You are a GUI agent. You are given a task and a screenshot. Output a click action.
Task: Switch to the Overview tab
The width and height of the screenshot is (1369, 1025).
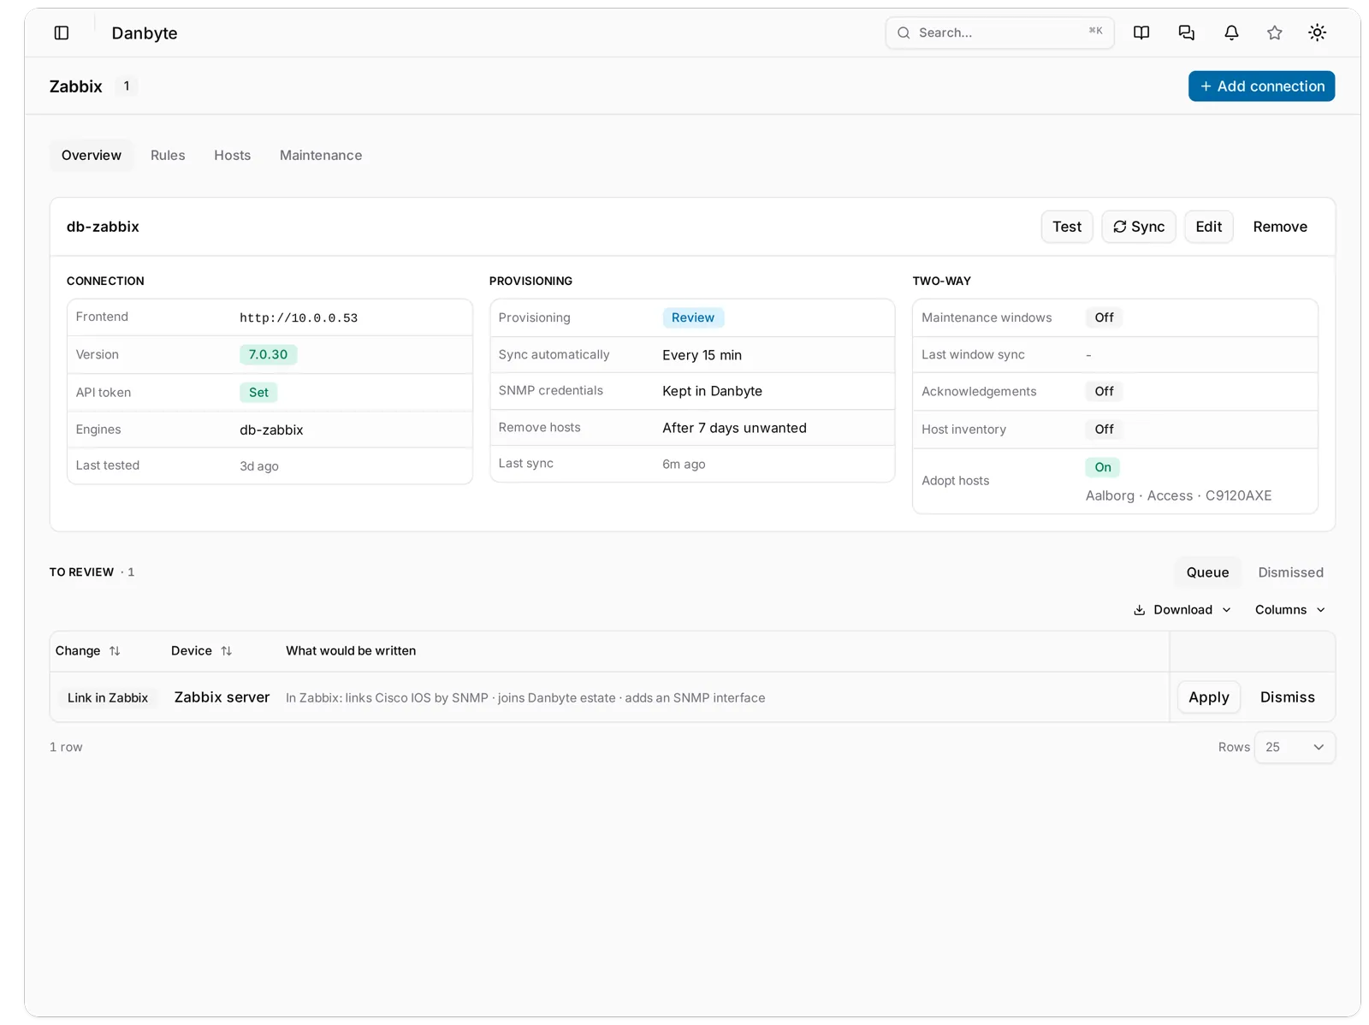pos(92,155)
